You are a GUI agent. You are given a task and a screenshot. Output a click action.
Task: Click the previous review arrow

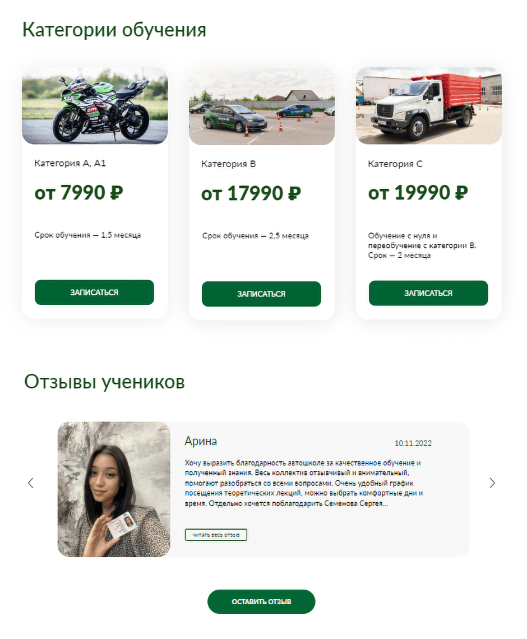31,483
